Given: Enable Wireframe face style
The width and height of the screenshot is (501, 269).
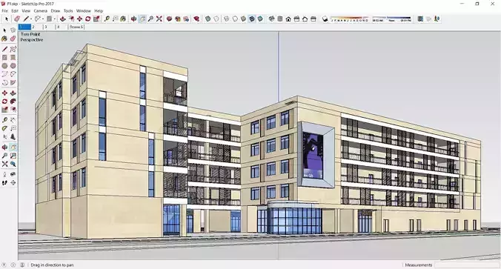Looking at the screenshot, I should tap(227, 19).
